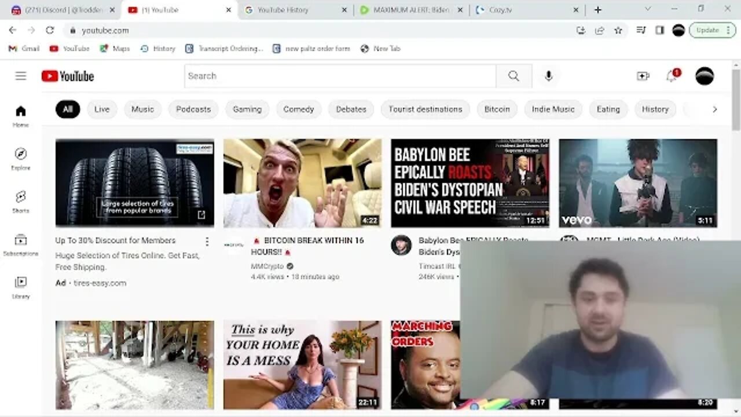This screenshot has height=417, width=741.
Task: Toggle the browser side panel icon
Action: (x=659, y=30)
